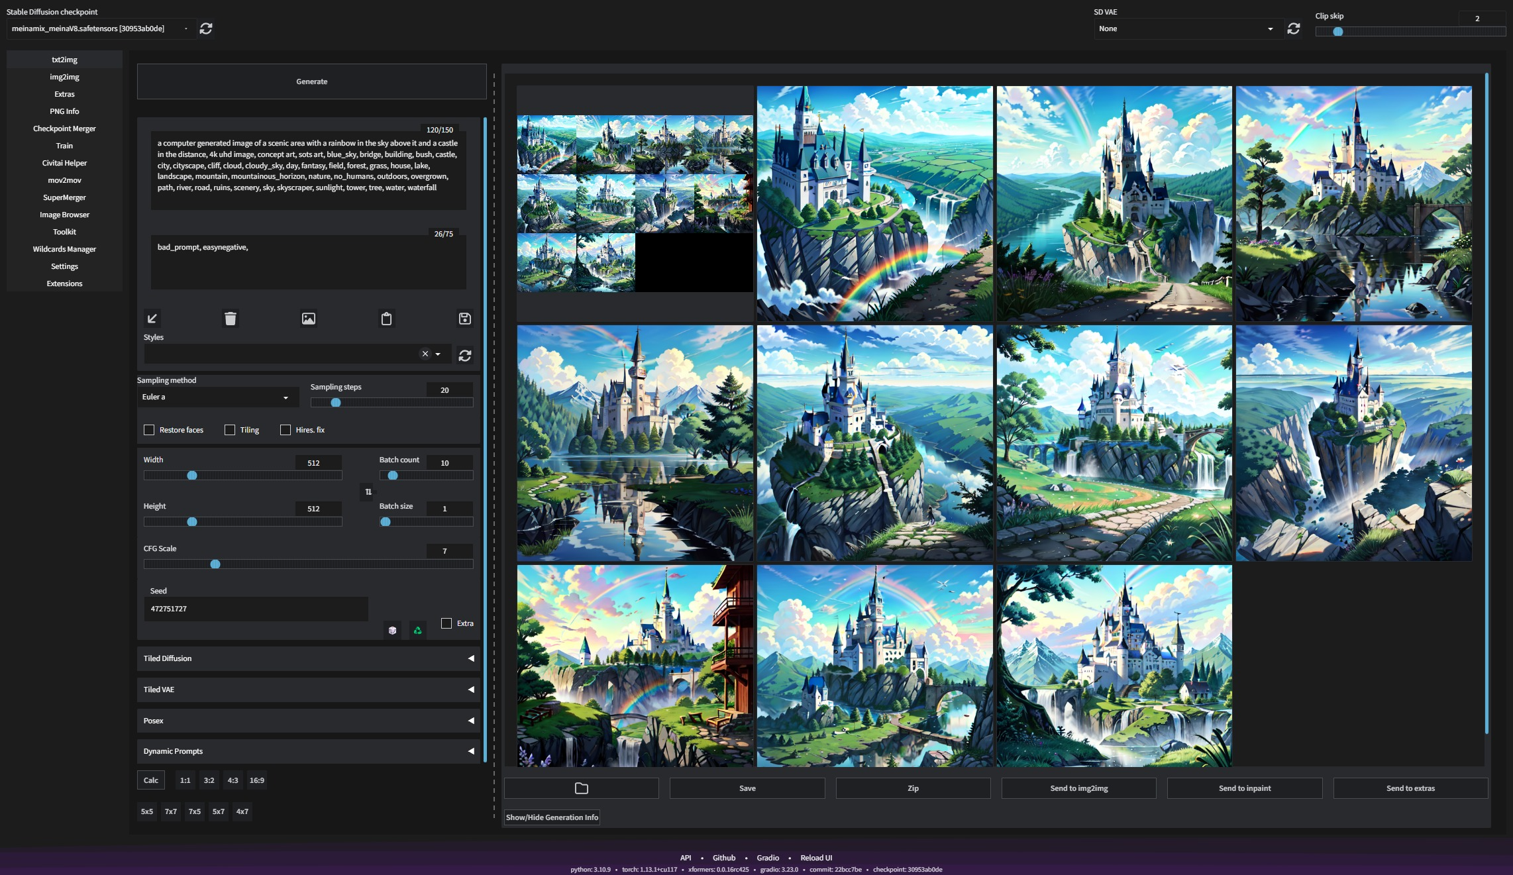Click the green recycle reuse seed icon
Screen dimensions: 1513x875
[x=417, y=630]
